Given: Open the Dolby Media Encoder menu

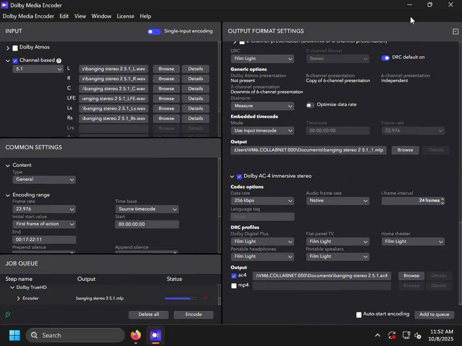Looking at the screenshot, I should pos(28,16).
